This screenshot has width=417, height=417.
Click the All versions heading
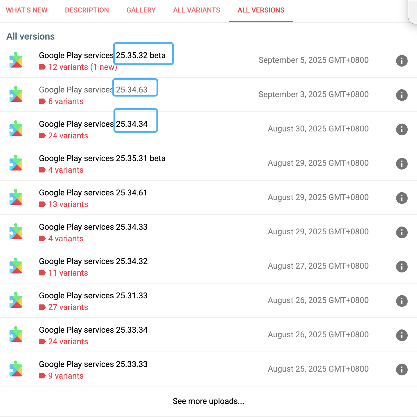[x=30, y=36]
